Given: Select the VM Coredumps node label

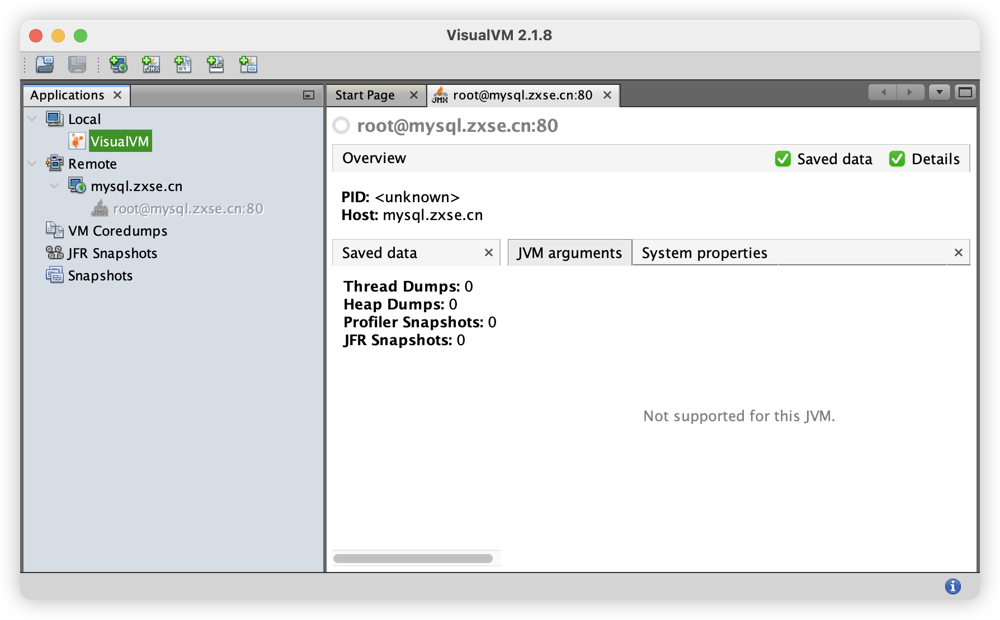Looking at the screenshot, I should pos(117,231).
